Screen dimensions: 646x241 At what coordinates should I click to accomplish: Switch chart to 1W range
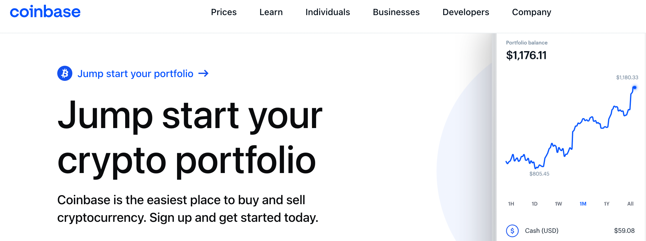pos(559,204)
